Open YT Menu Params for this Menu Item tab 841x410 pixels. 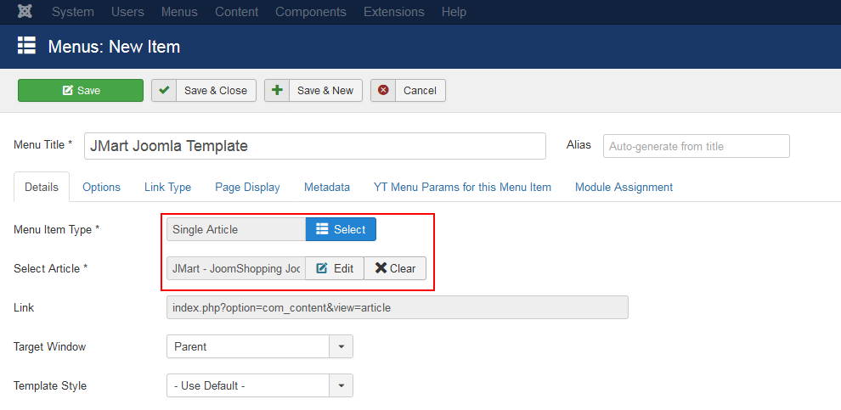tap(462, 187)
